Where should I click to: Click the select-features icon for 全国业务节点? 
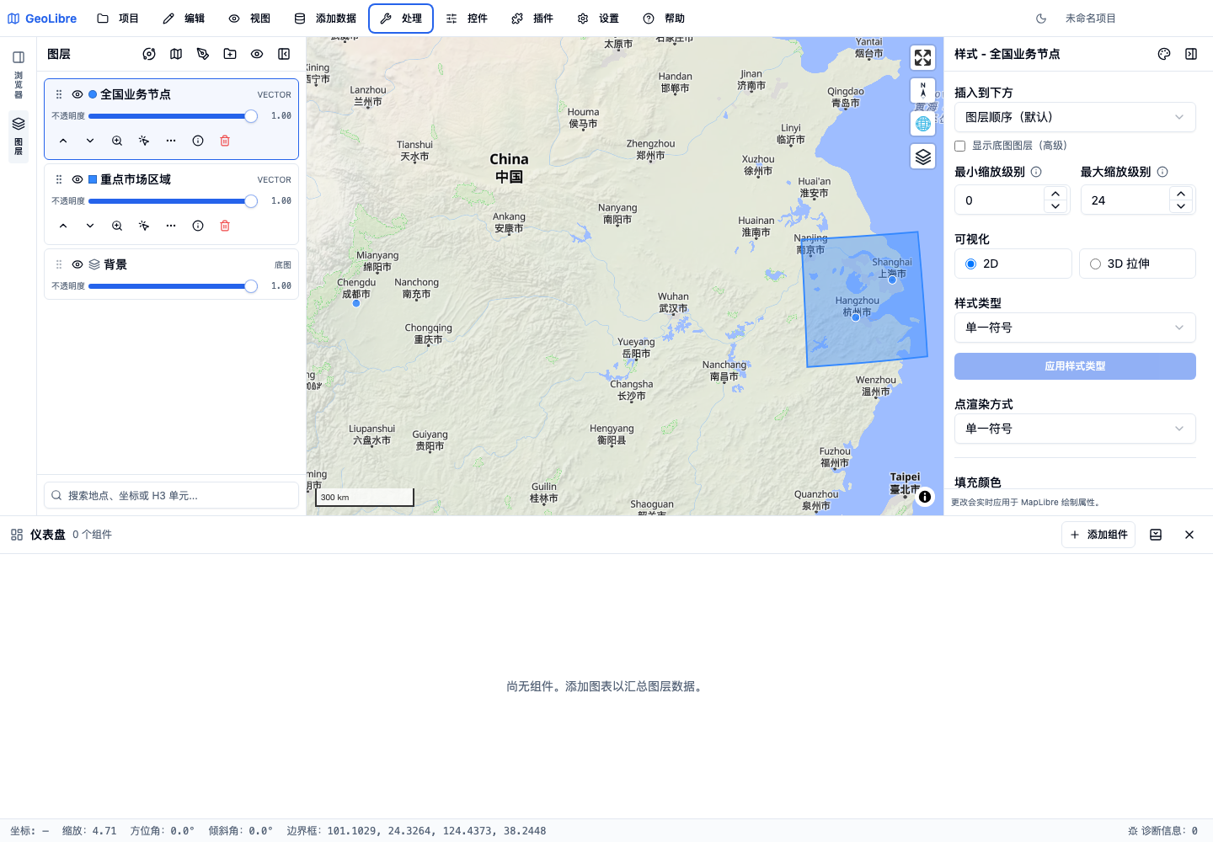pos(144,141)
